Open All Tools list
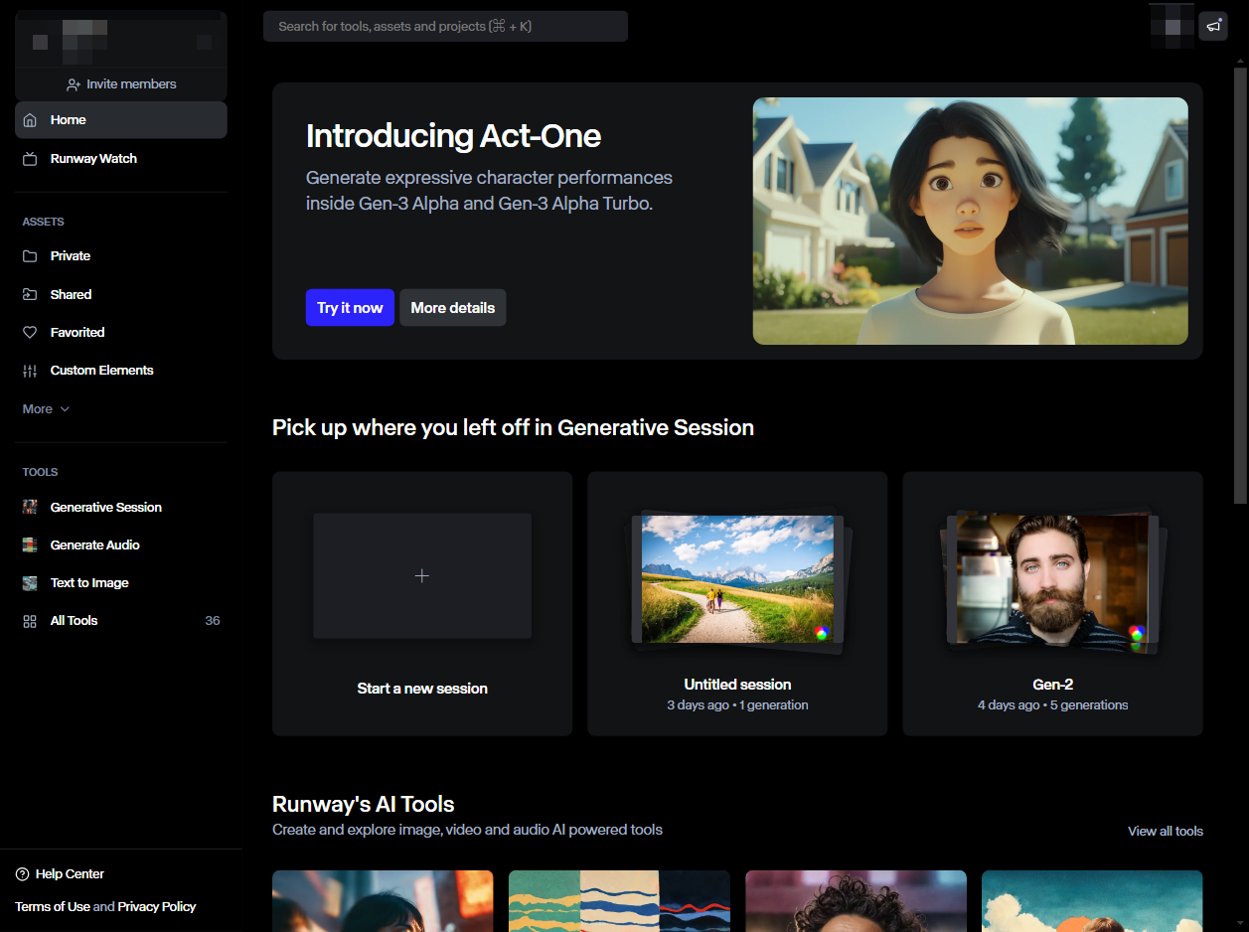 [x=121, y=621]
